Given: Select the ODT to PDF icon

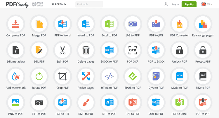Looking at the screenshot, I should [156, 103].
